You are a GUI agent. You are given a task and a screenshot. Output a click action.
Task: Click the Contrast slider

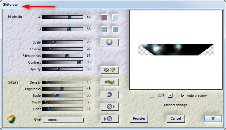(62, 62)
